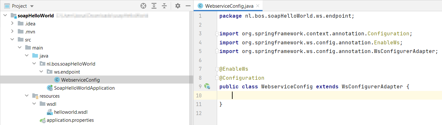This screenshot has height=125, width=442.
Task: Select the wsdl folder row
Action: tap(97, 104)
